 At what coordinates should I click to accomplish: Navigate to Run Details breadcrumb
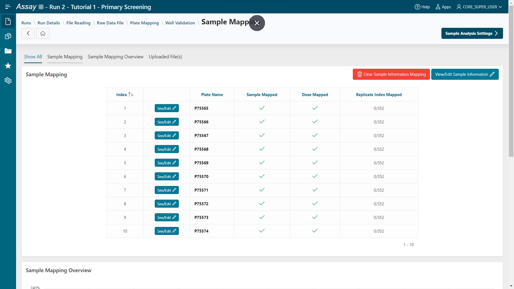(49, 23)
